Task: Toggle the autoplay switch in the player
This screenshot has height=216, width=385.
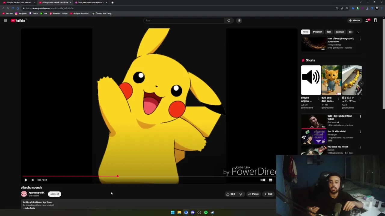Action: click(263, 180)
